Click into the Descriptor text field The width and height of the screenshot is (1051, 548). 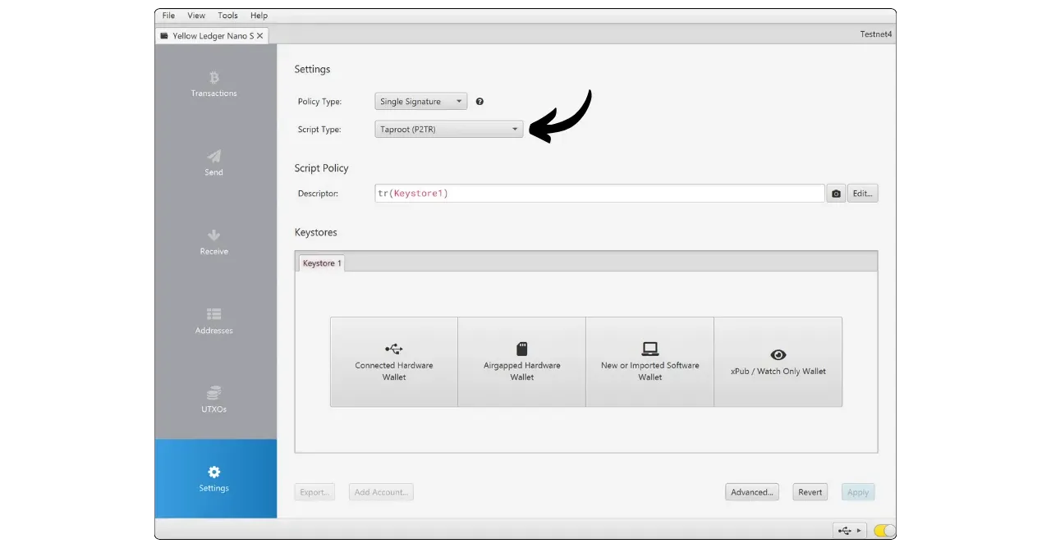599,194
